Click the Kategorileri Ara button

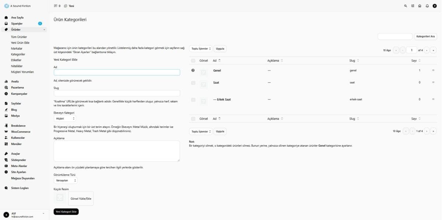coord(426,36)
